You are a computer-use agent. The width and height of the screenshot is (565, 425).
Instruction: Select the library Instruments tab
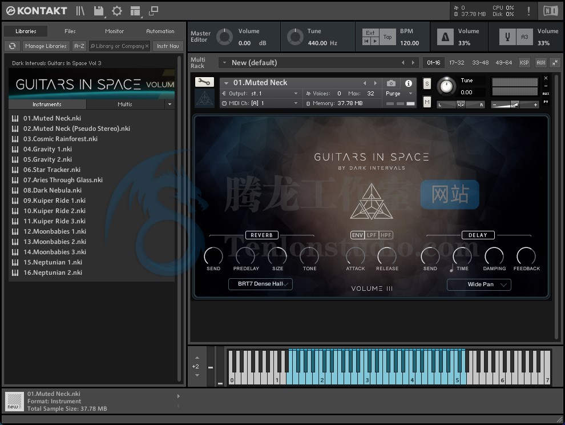pos(47,105)
